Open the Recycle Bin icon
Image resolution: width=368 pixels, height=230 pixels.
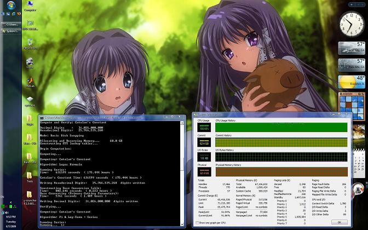30,43
